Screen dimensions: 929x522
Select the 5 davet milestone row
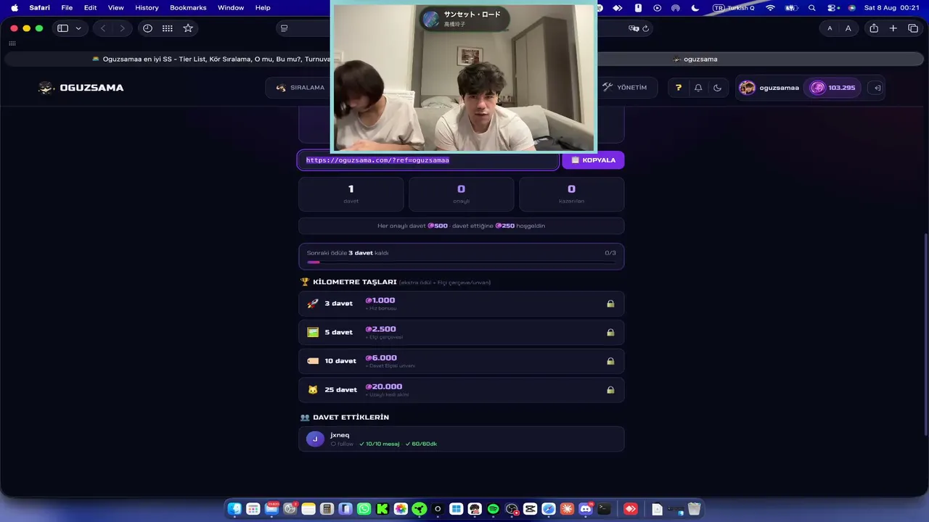tap(462, 332)
